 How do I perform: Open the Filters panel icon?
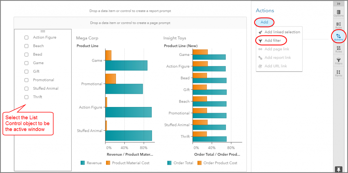click(x=338, y=61)
